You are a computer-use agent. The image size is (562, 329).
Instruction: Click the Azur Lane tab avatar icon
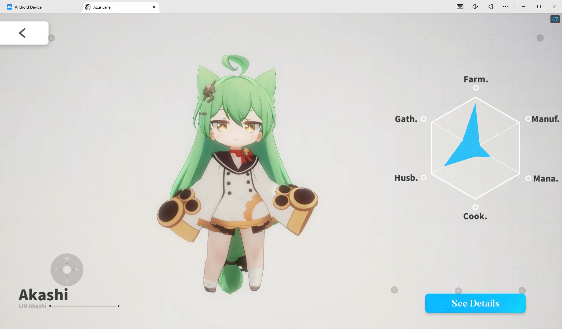click(x=88, y=7)
